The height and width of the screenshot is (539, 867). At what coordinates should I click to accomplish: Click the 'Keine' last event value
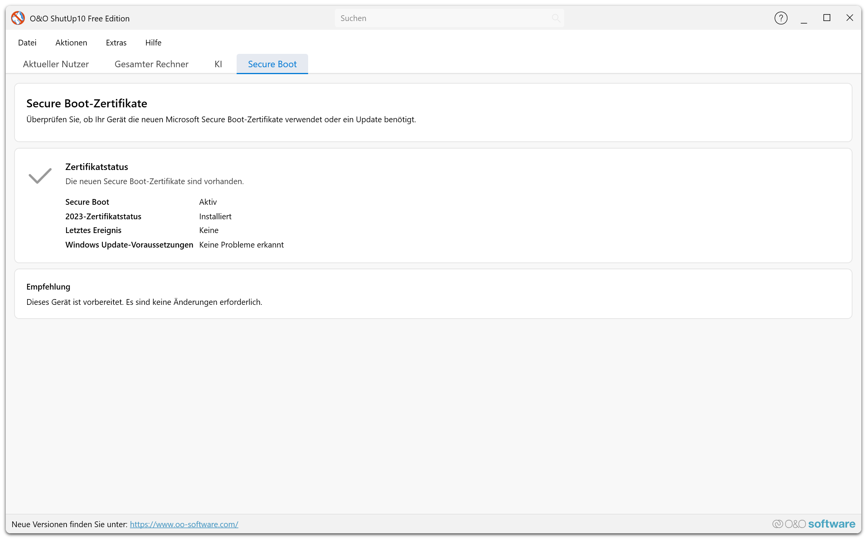pos(209,230)
